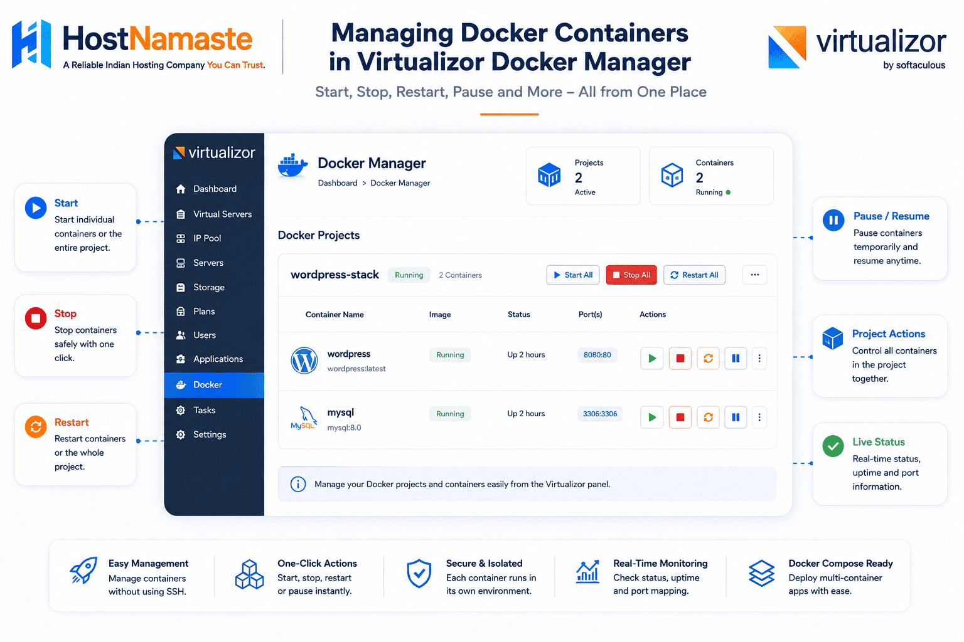
Task: Click the Docker Manager breadcrumb link
Action: (400, 183)
